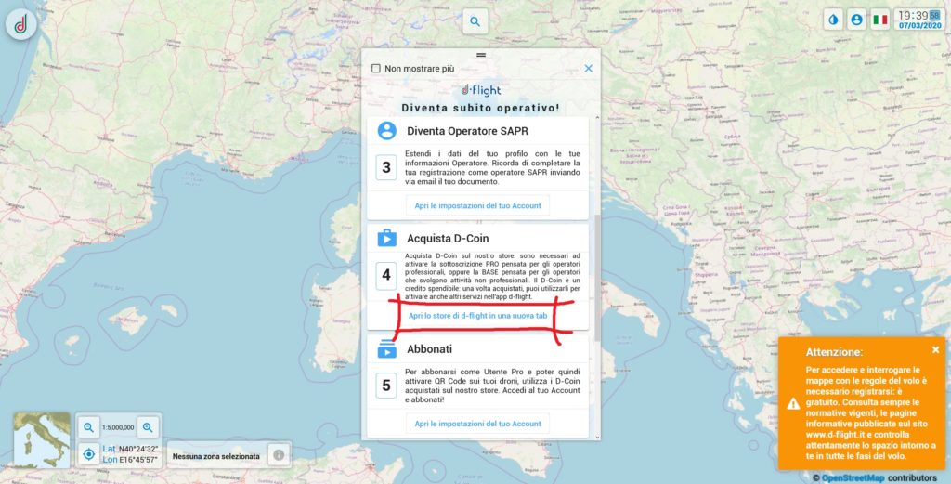This screenshot has width=951, height=484.
Task: Click the longitude value E16°45'57"
Action: (138, 460)
